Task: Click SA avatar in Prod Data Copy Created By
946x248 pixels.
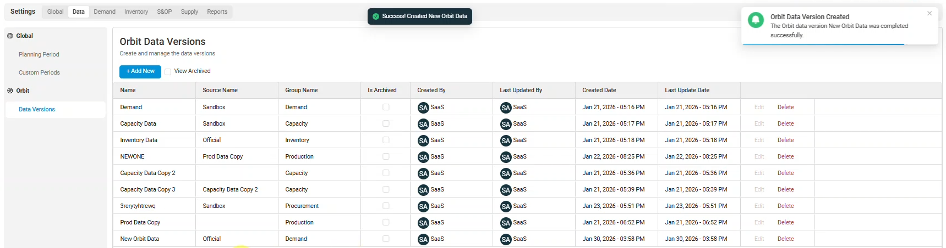Action: 423,223
